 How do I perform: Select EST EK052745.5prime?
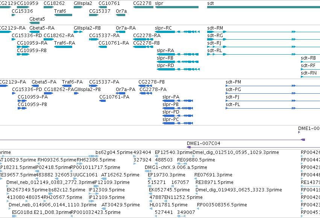(x=169, y=190)
